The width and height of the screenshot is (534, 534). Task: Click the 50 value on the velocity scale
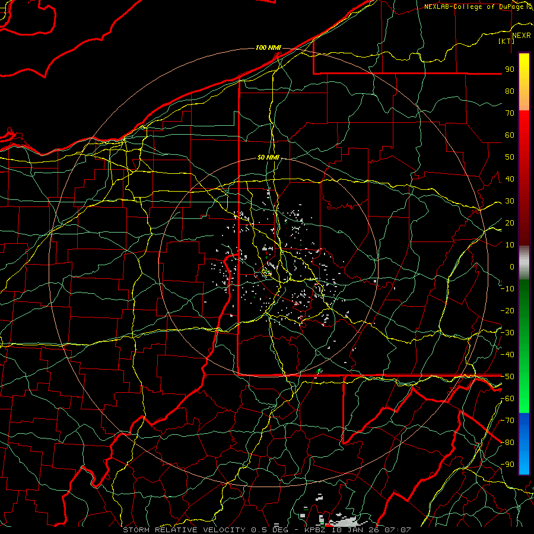[510, 157]
